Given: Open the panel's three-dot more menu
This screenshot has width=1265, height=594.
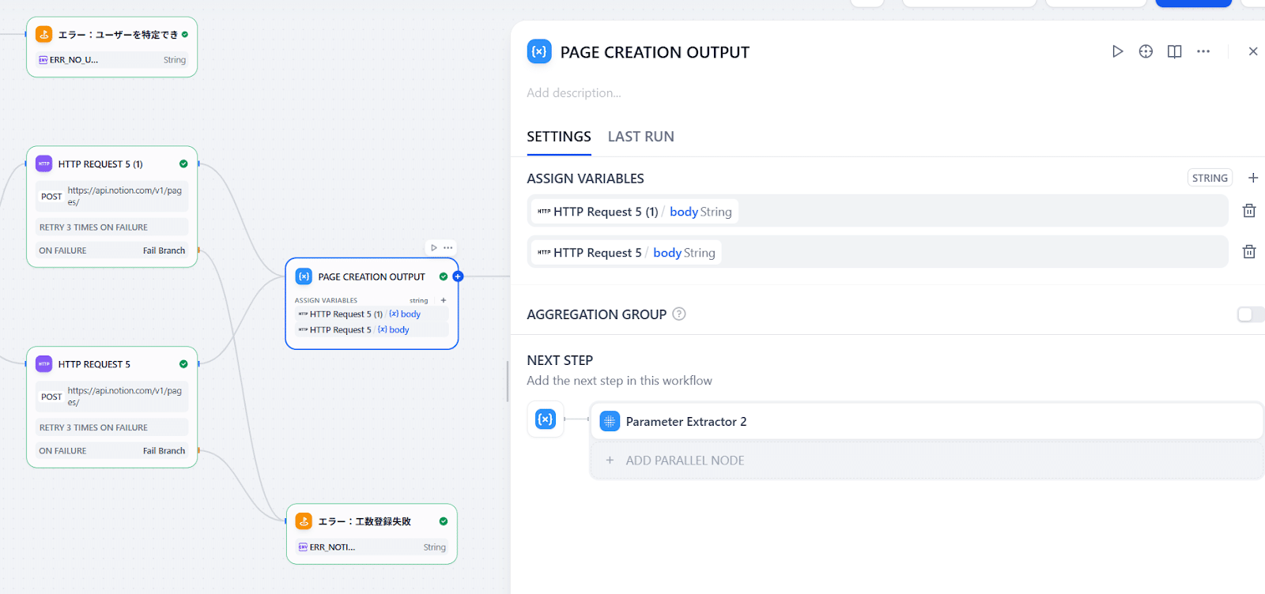Looking at the screenshot, I should point(1203,51).
